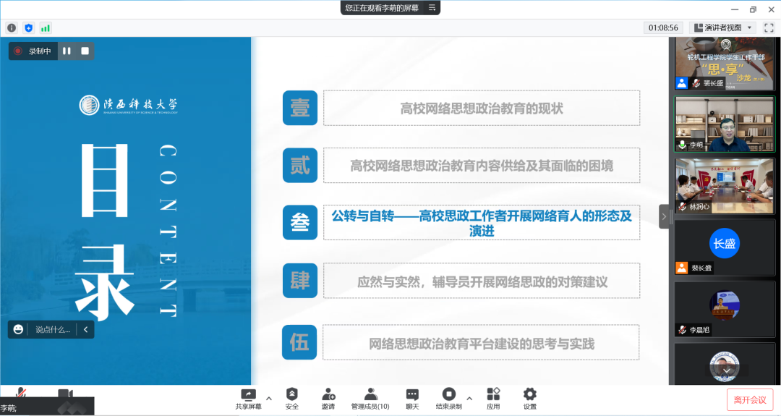Open the menu on the screen-viewing banner

pos(432,7)
